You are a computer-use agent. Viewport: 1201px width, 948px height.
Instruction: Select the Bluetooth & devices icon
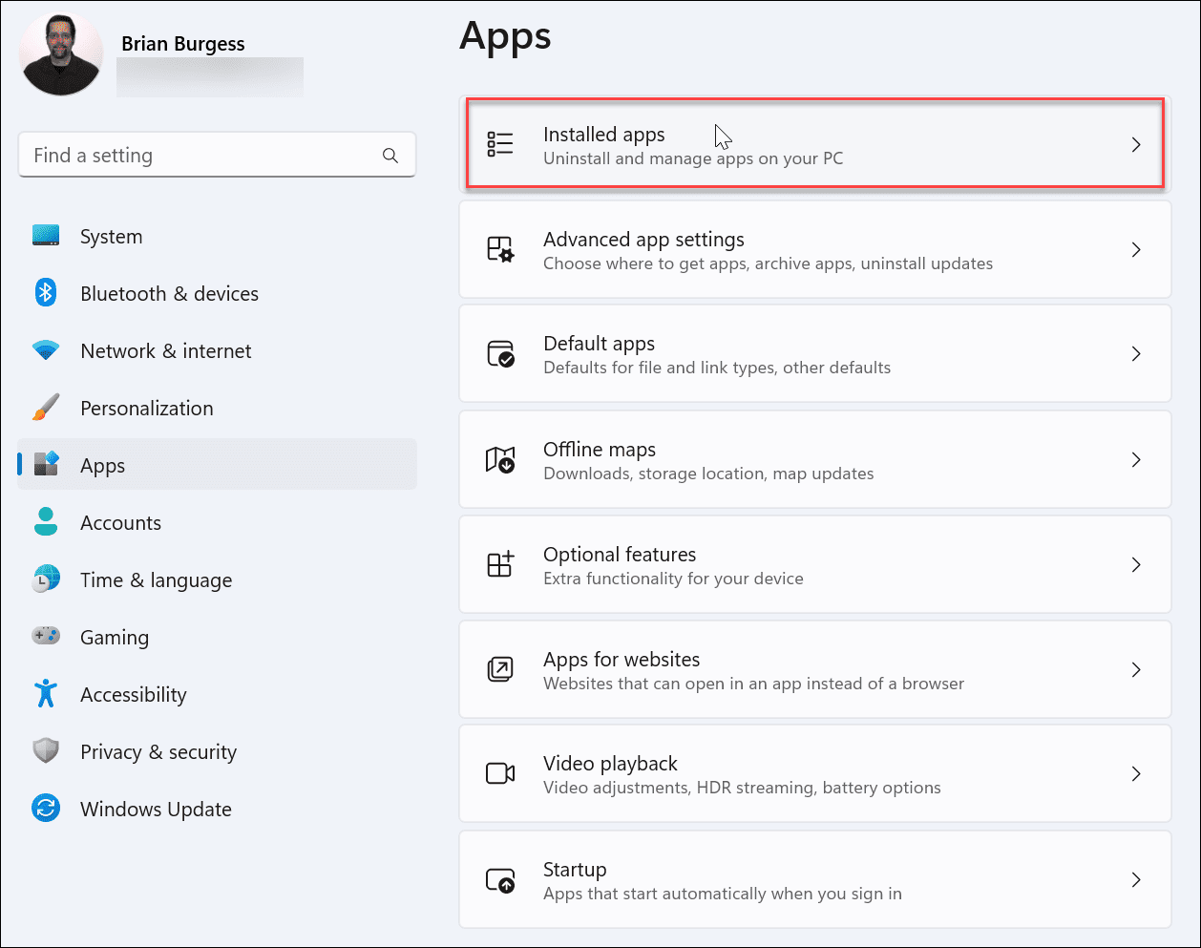[46, 293]
